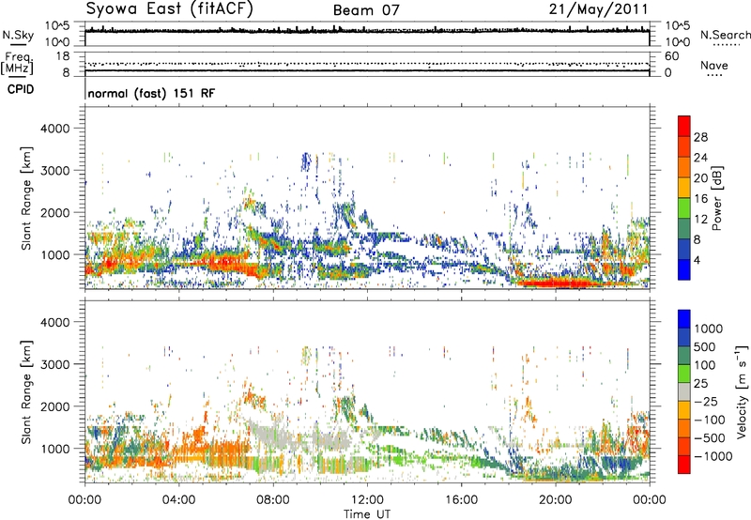Click the 'Power [dB]' colorbar label

pos(716,198)
